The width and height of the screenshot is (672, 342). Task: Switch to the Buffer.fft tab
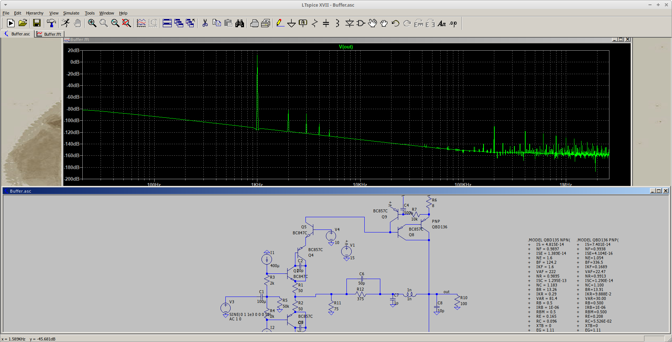[x=50, y=34]
